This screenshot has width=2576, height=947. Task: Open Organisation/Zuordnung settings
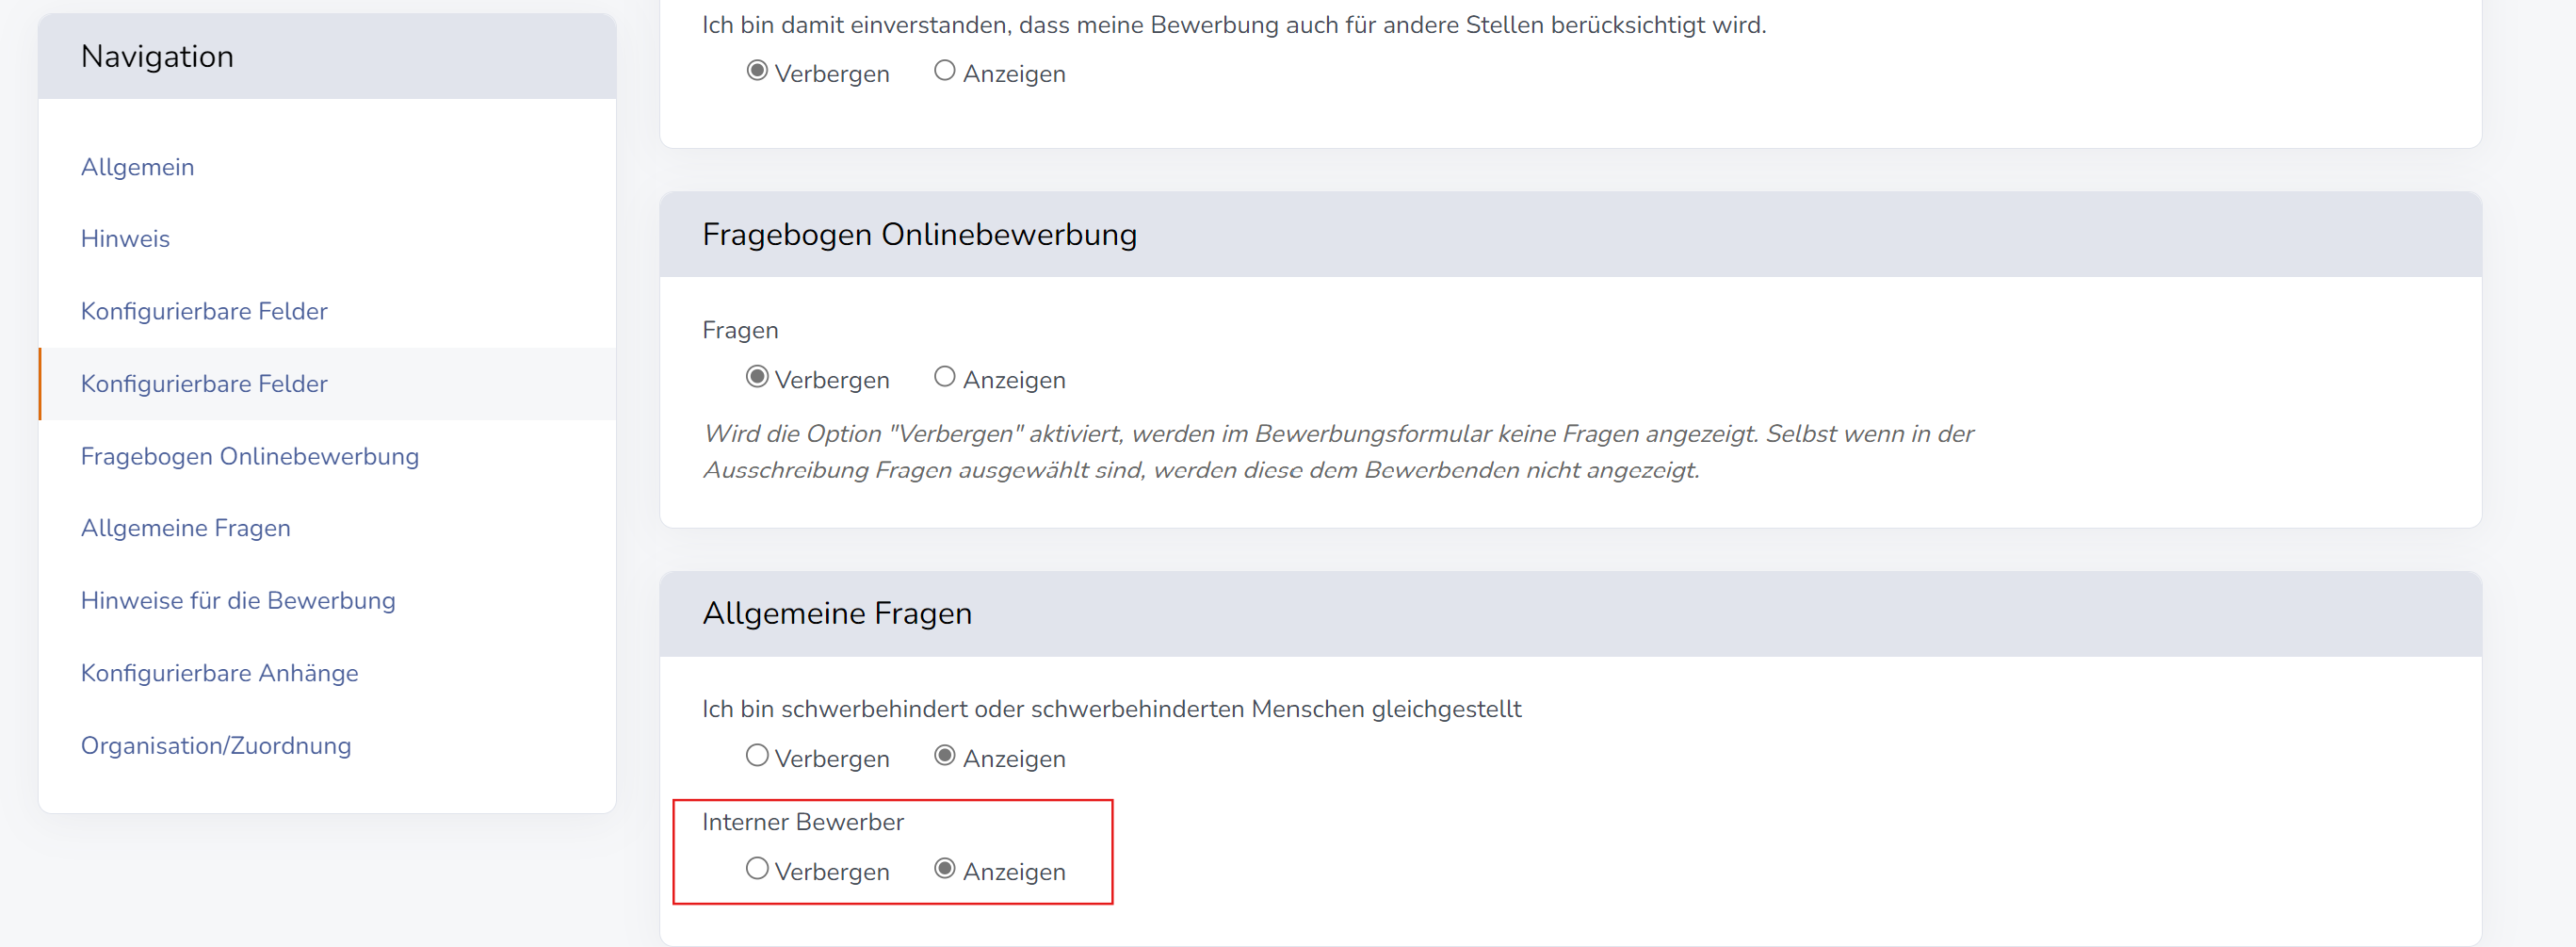[215, 745]
